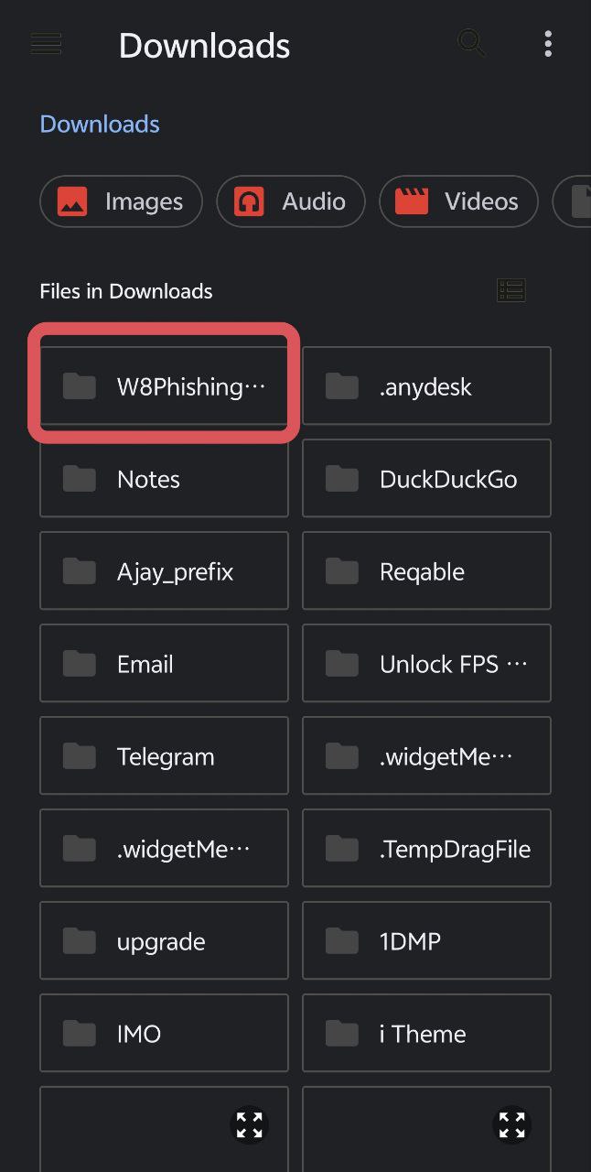This screenshot has height=1172, width=591.
Task: Open the W8Phishing folder
Action: (x=164, y=386)
